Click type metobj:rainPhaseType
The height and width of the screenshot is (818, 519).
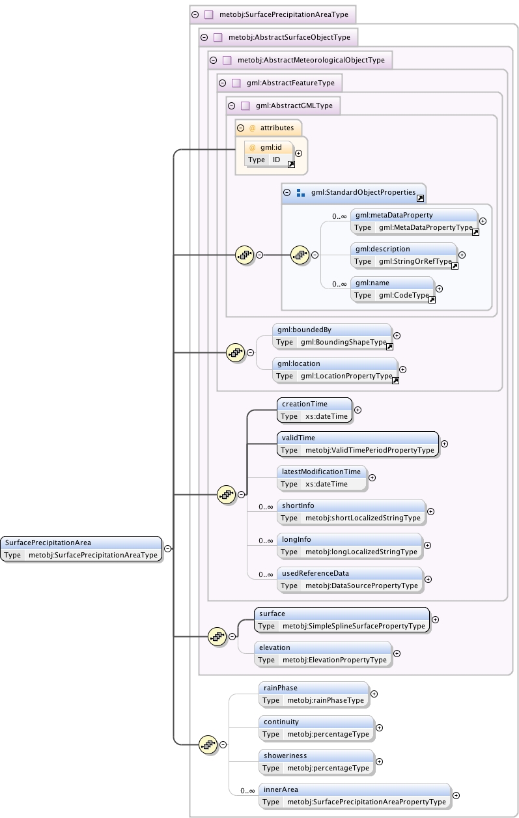(x=326, y=700)
